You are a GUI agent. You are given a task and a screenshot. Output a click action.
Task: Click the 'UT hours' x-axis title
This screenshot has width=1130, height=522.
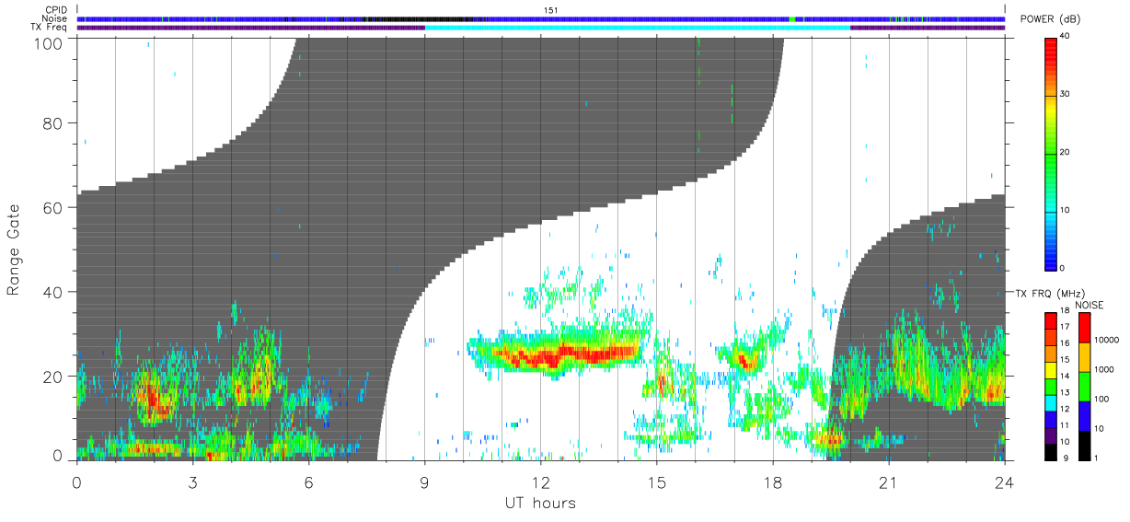(539, 504)
